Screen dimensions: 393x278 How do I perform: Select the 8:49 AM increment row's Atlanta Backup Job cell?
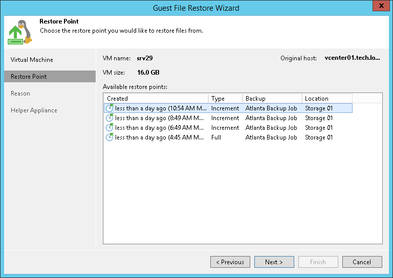[x=271, y=118]
